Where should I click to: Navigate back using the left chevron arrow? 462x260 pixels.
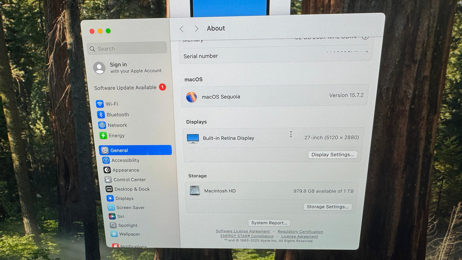tap(182, 28)
